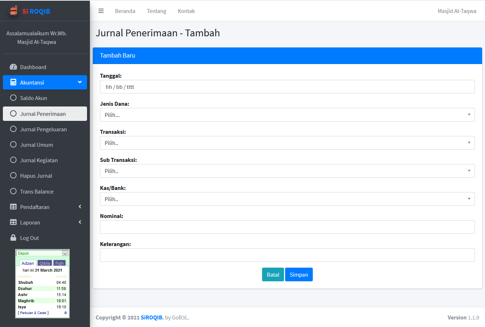
Task: Switch to the Qibla tab
Action: pyautogui.click(x=45, y=263)
